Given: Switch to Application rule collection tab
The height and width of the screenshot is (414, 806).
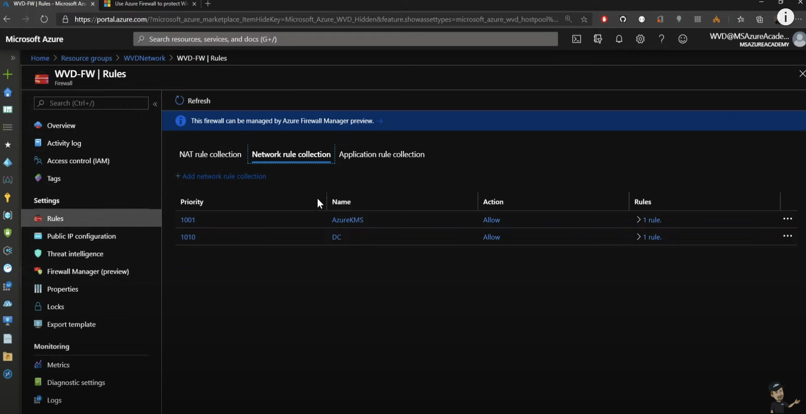Looking at the screenshot, I should tap(381, 154).
